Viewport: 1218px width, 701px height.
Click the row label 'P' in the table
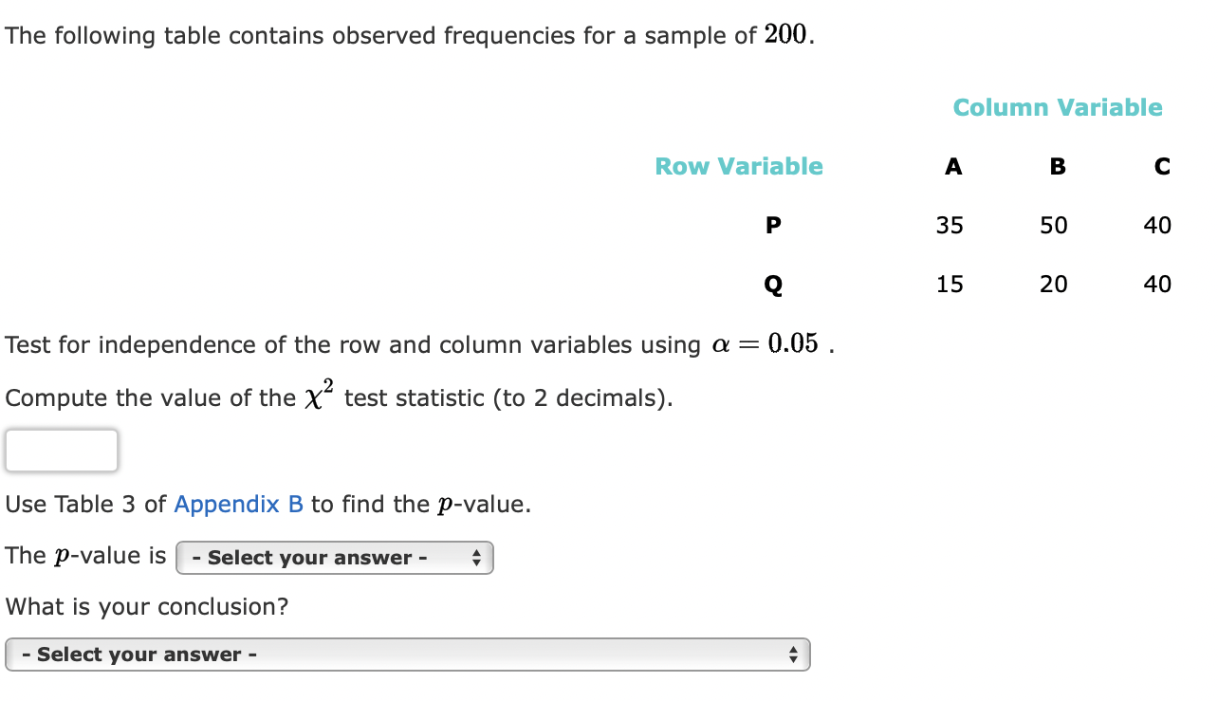pos(773,225)
